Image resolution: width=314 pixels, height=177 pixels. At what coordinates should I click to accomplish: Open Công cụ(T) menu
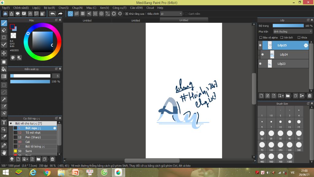pos(120,8)
